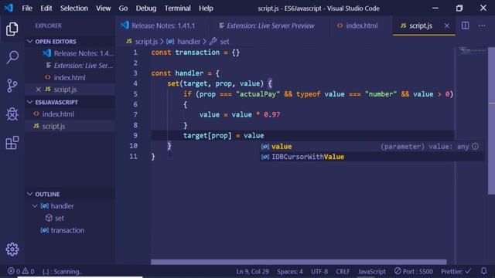495x278 pixels.
Task: Click script.js breadcrumb item
Action: pos(142,42)
